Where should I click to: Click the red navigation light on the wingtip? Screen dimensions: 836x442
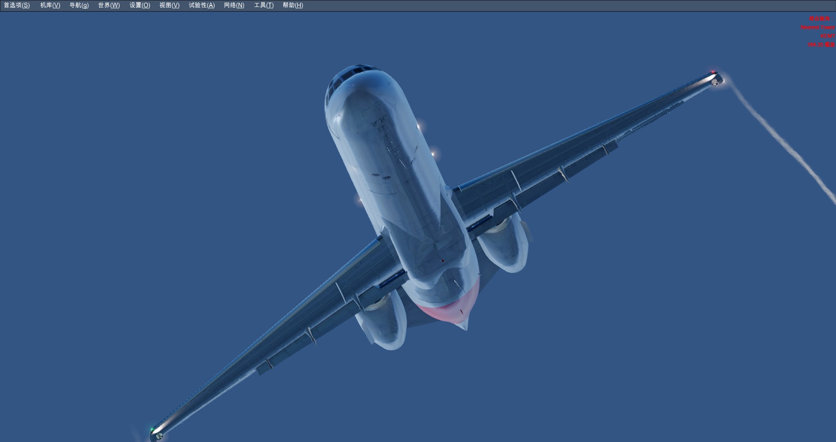tap(713, 73)
